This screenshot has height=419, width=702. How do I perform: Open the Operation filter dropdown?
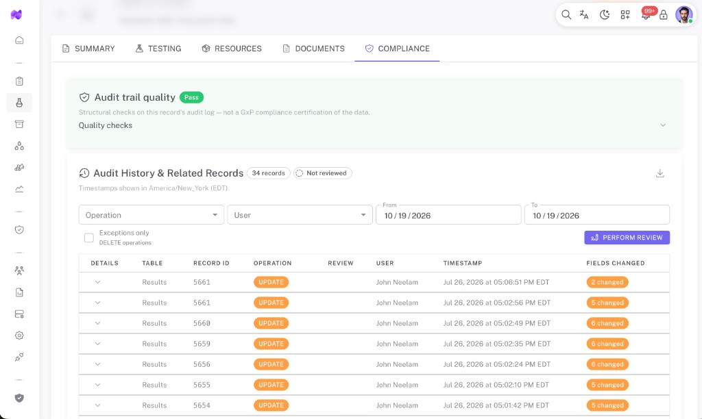(x=152, y=215)
